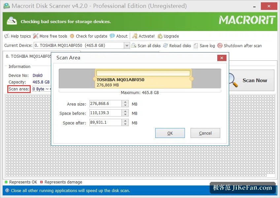Click the Represents damage legend
Viewport: 280px width, 198px height.
[61, 182]
